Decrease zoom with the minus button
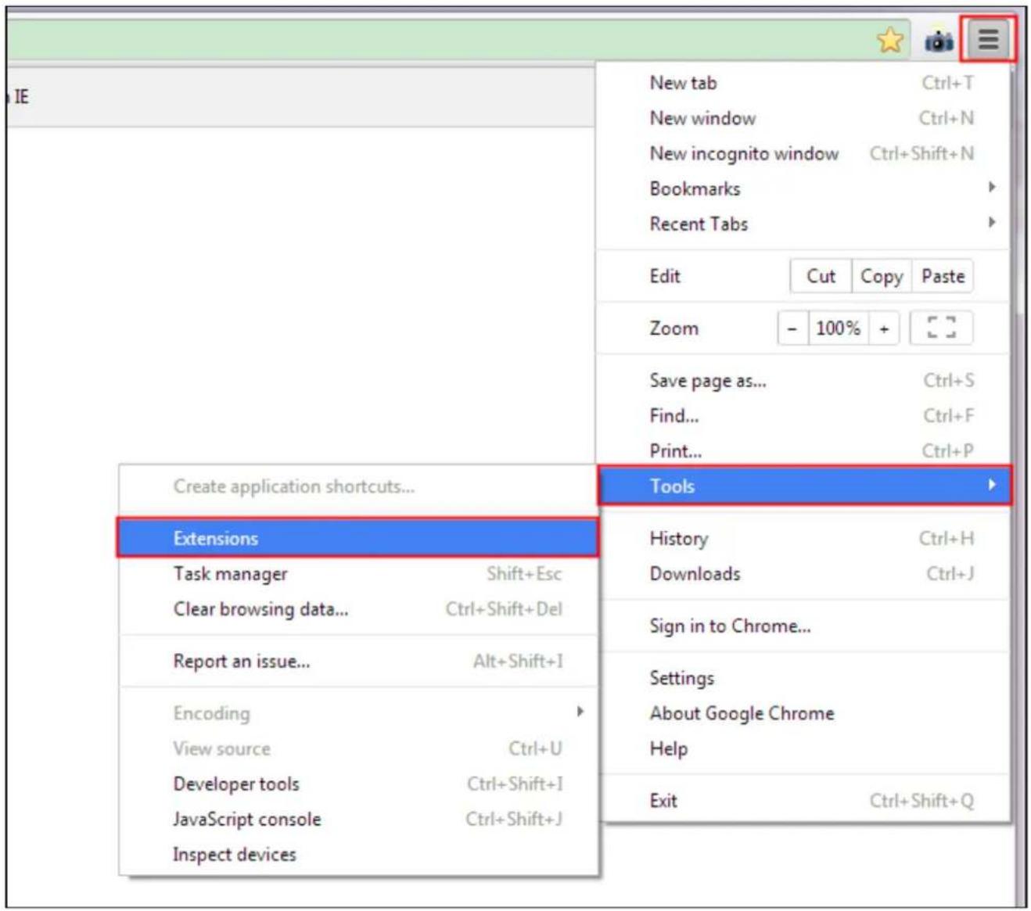 tap(792, 328)
